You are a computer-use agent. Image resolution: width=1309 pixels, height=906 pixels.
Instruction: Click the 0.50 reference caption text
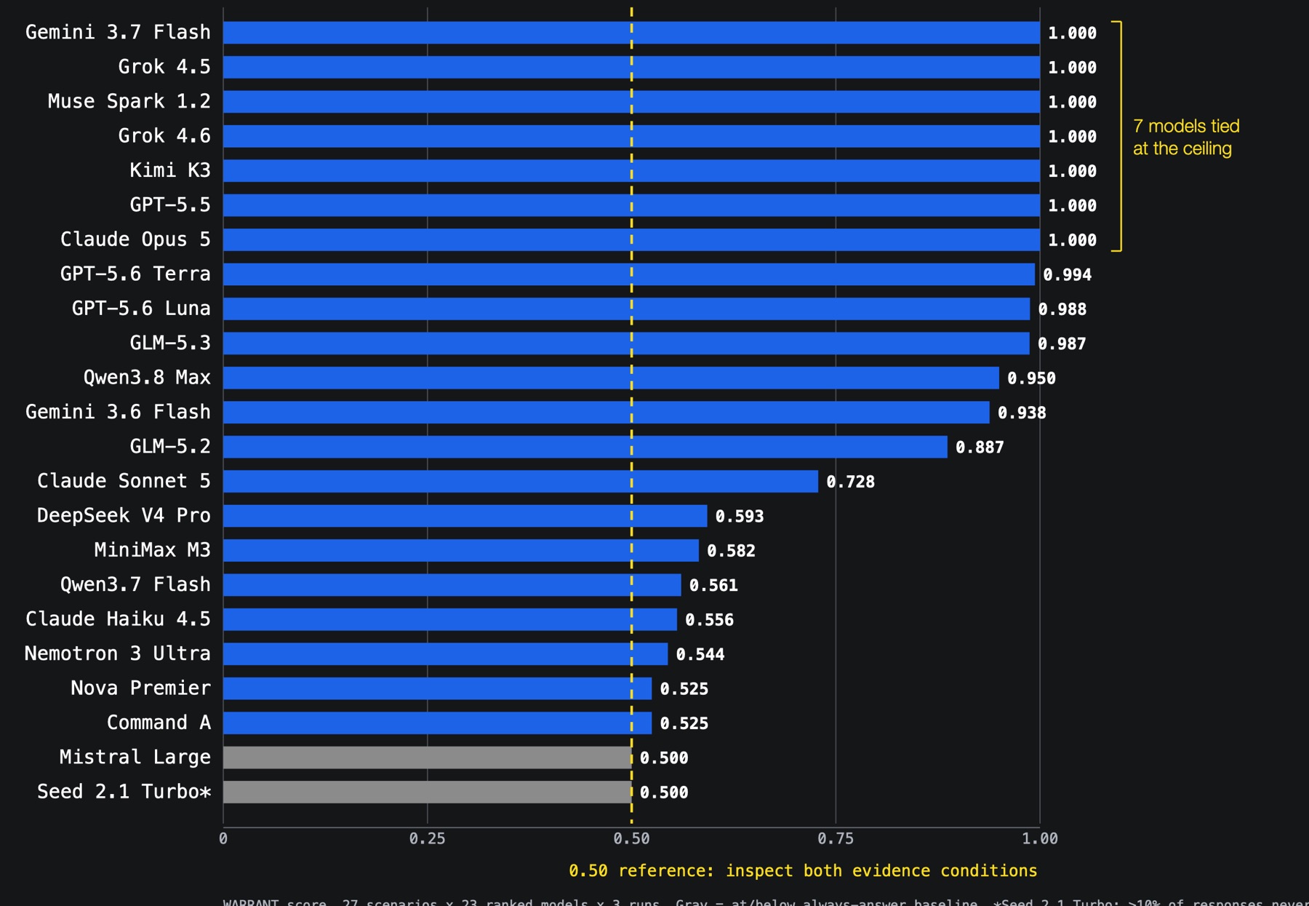coord(803,871)
